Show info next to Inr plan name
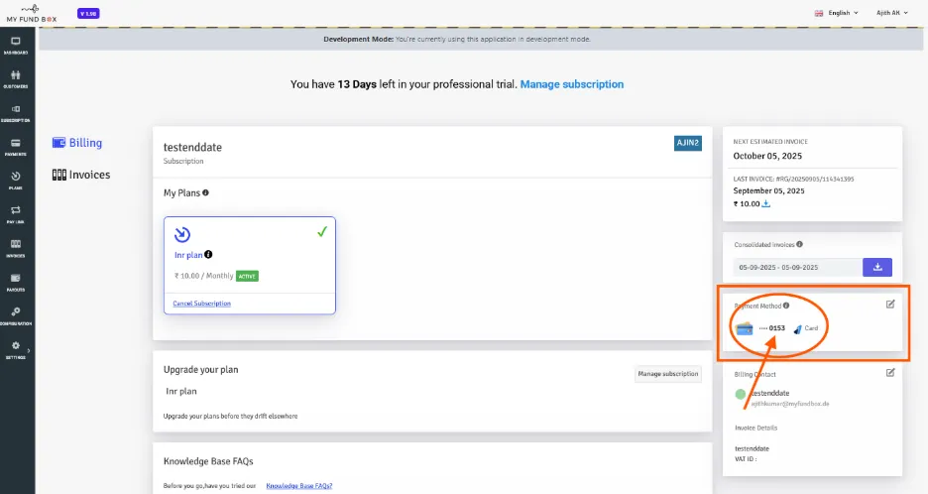This screenshot has width=928, height=494. 208,255
